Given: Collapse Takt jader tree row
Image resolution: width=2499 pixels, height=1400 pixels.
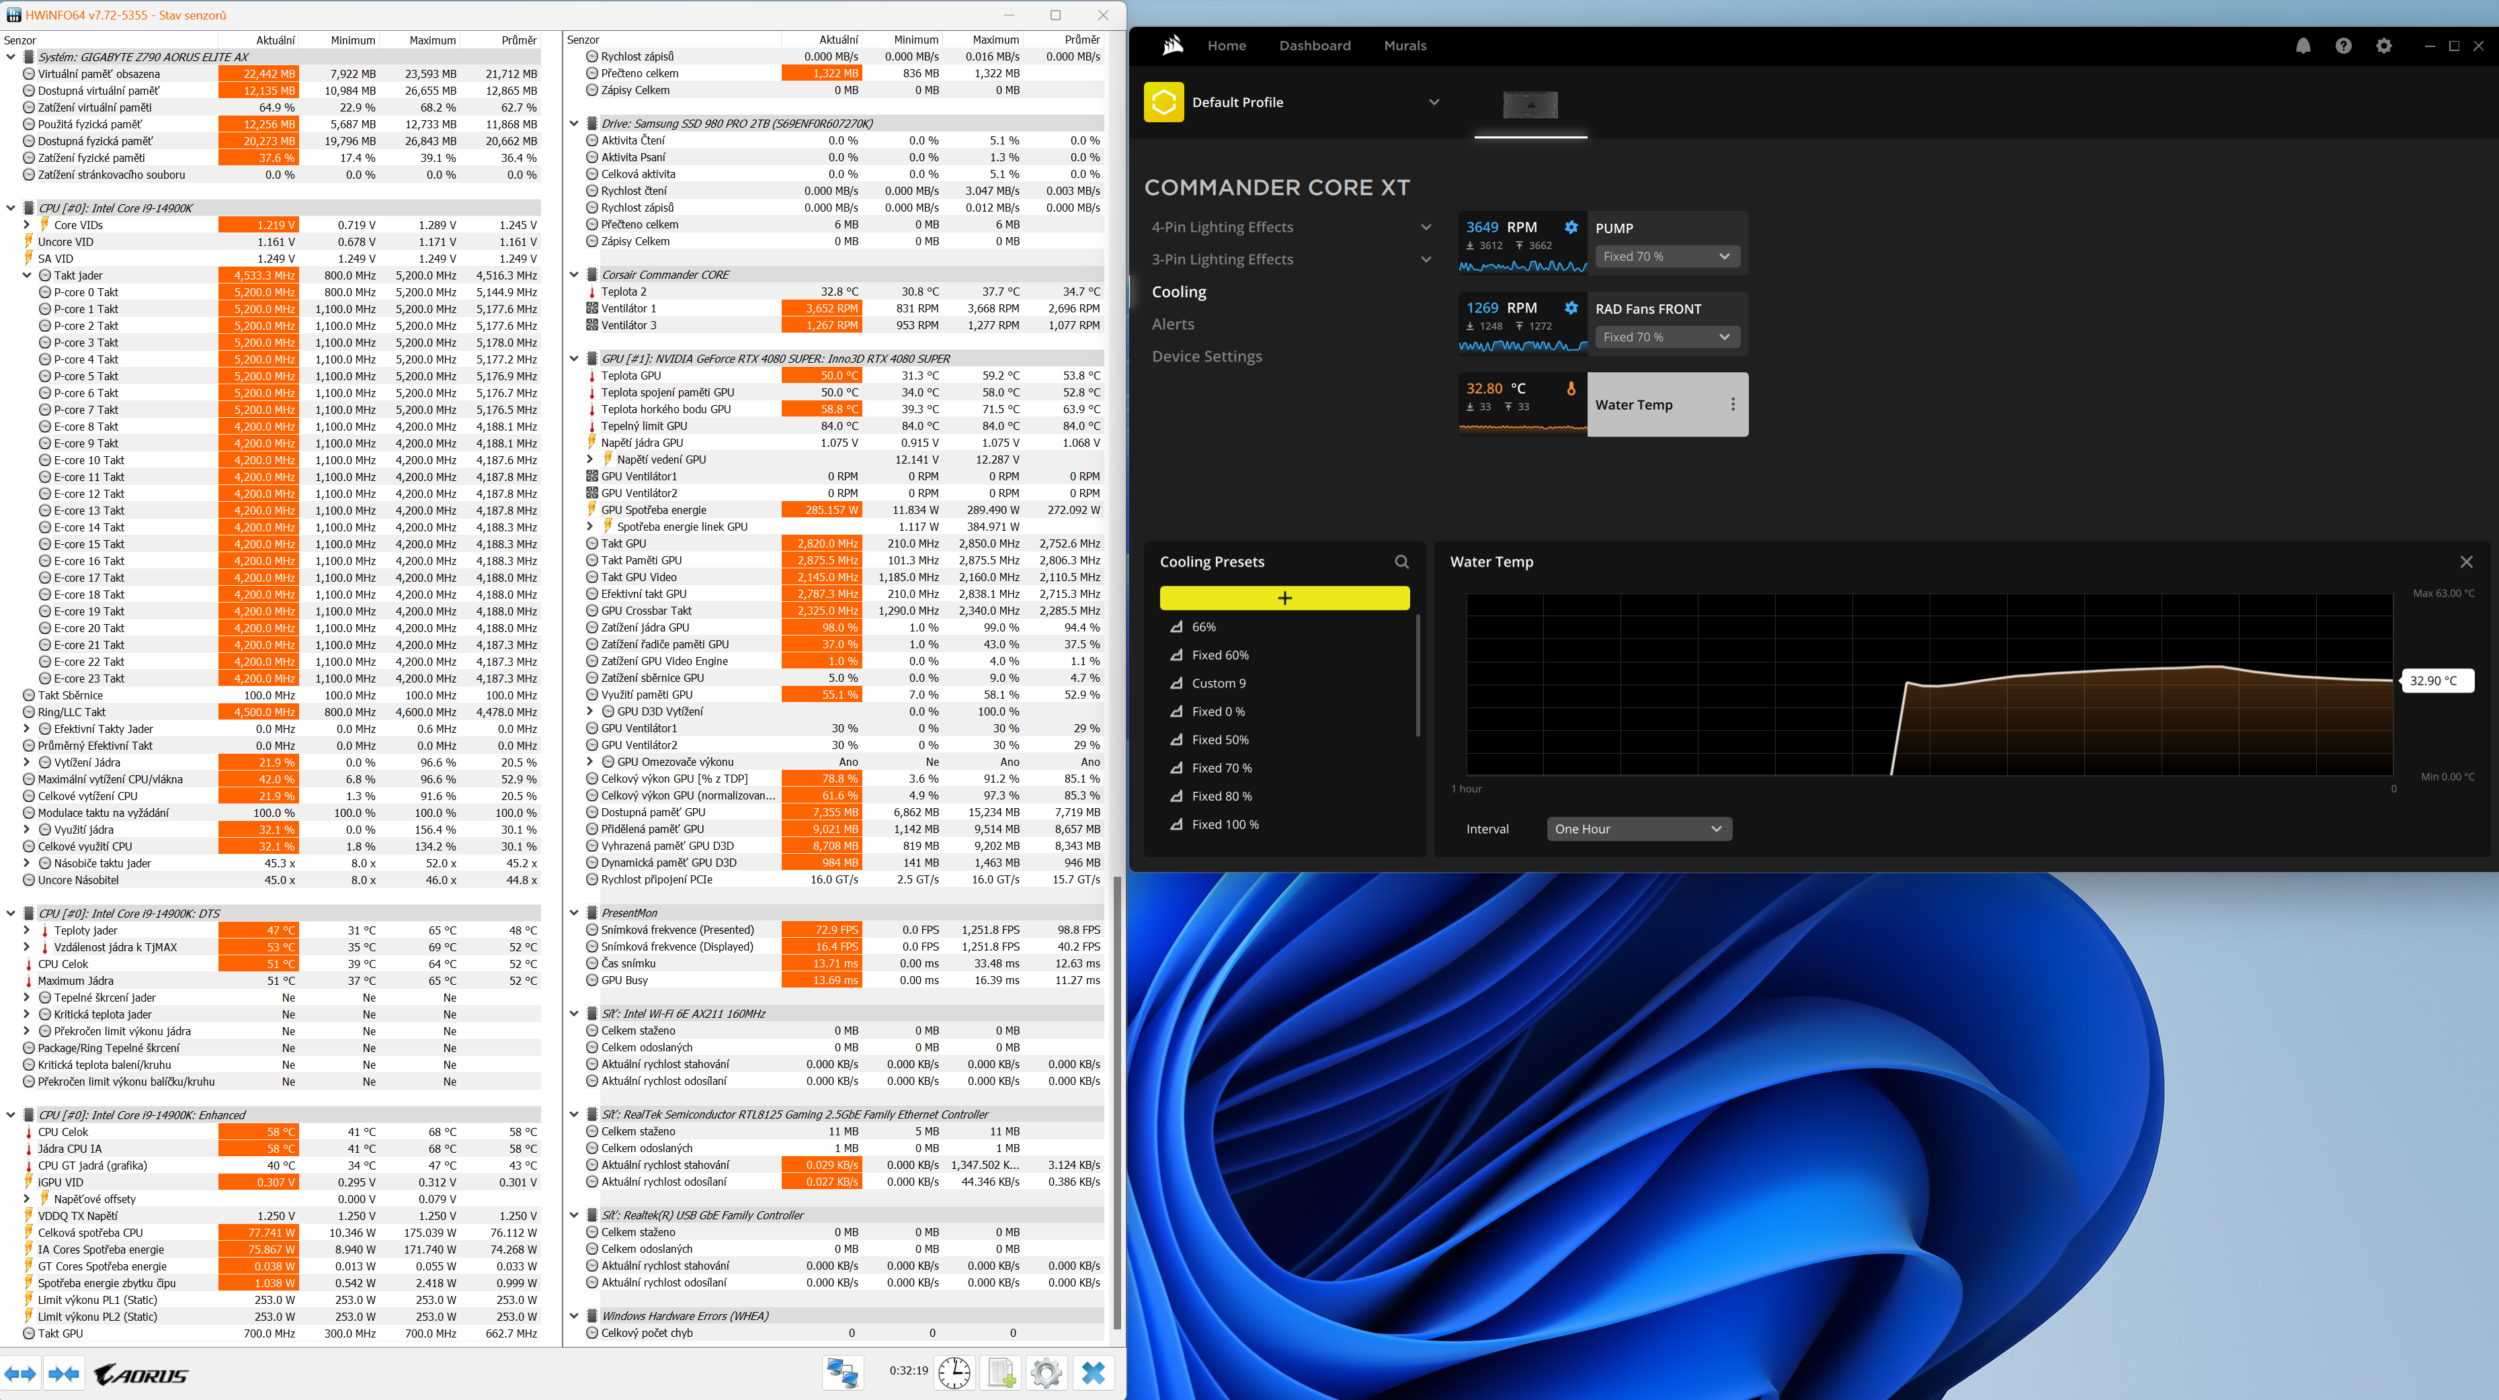Looking at the screenshot, I should click(27, 275).
